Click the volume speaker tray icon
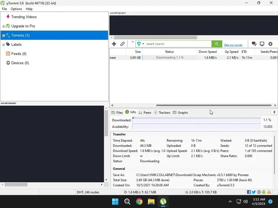This screenshot has height=208, width=278. coord(245,201)
